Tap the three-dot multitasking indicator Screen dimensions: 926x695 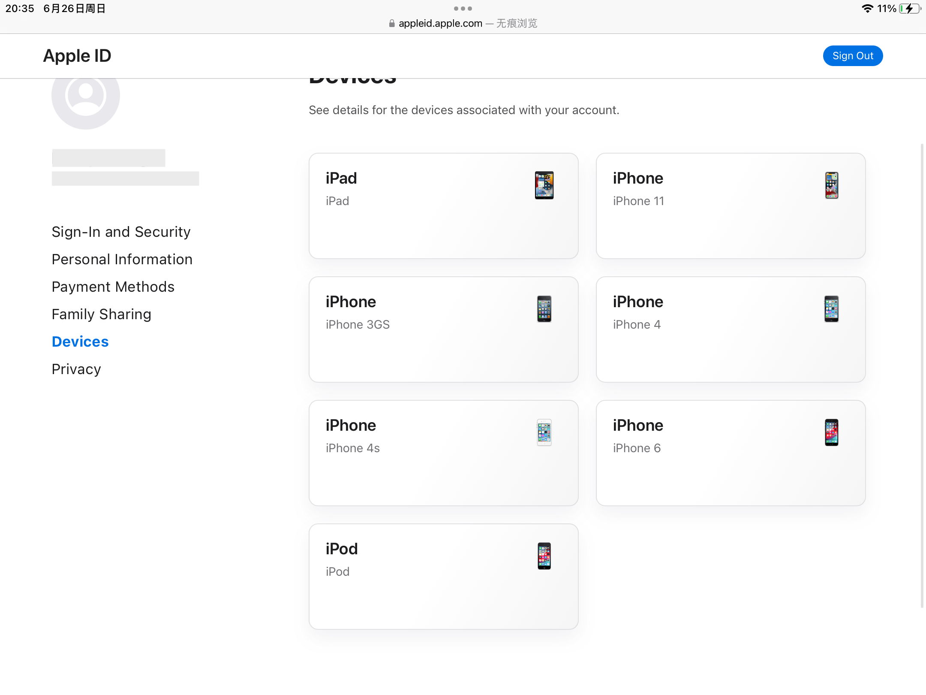(x=463, y=9)
